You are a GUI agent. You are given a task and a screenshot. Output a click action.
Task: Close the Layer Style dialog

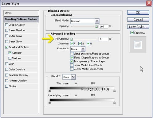point(149,3)
